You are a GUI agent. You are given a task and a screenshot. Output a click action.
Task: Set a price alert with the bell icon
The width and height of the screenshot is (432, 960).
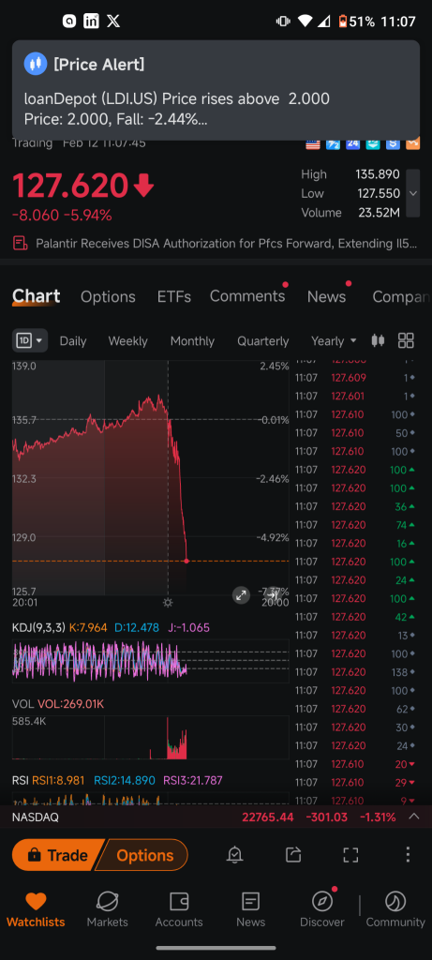coord(234,855)
